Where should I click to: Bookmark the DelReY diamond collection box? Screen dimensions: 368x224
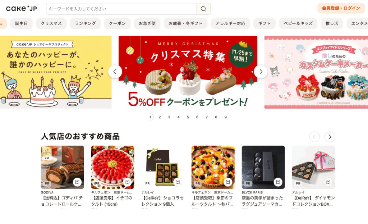(x=328, y=182)
